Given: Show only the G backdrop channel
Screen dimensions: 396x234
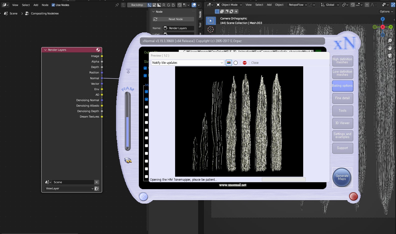Looking at the screenshot, I should point(169,5).
